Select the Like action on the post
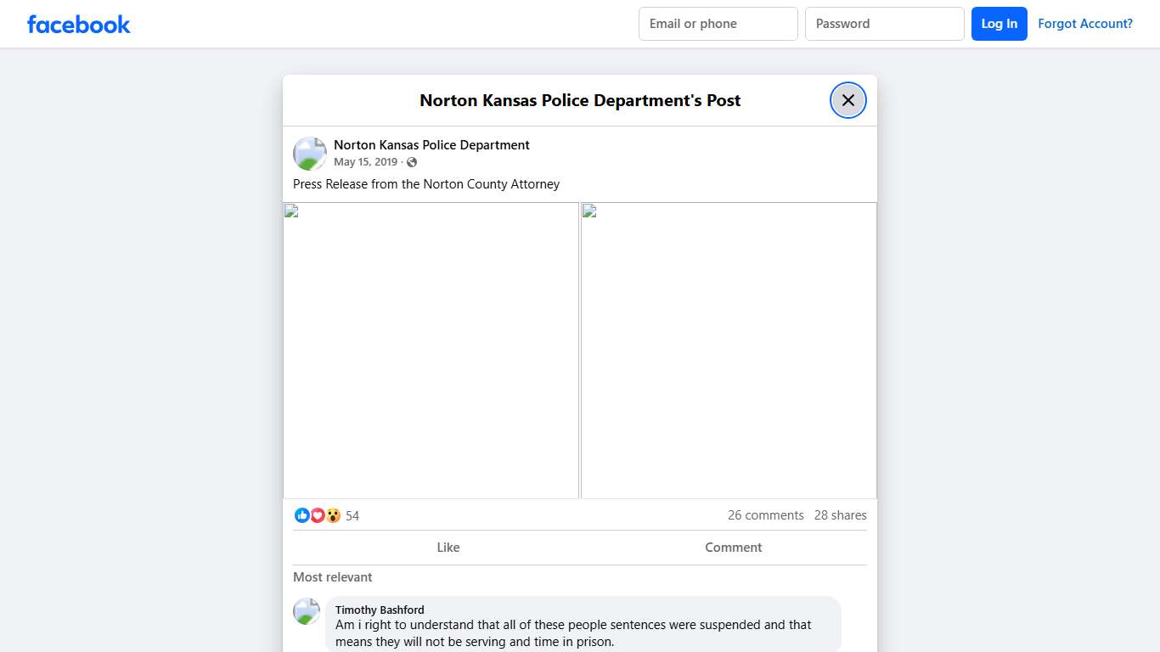Screen dimensions: 1160x652 pos(448,548)
